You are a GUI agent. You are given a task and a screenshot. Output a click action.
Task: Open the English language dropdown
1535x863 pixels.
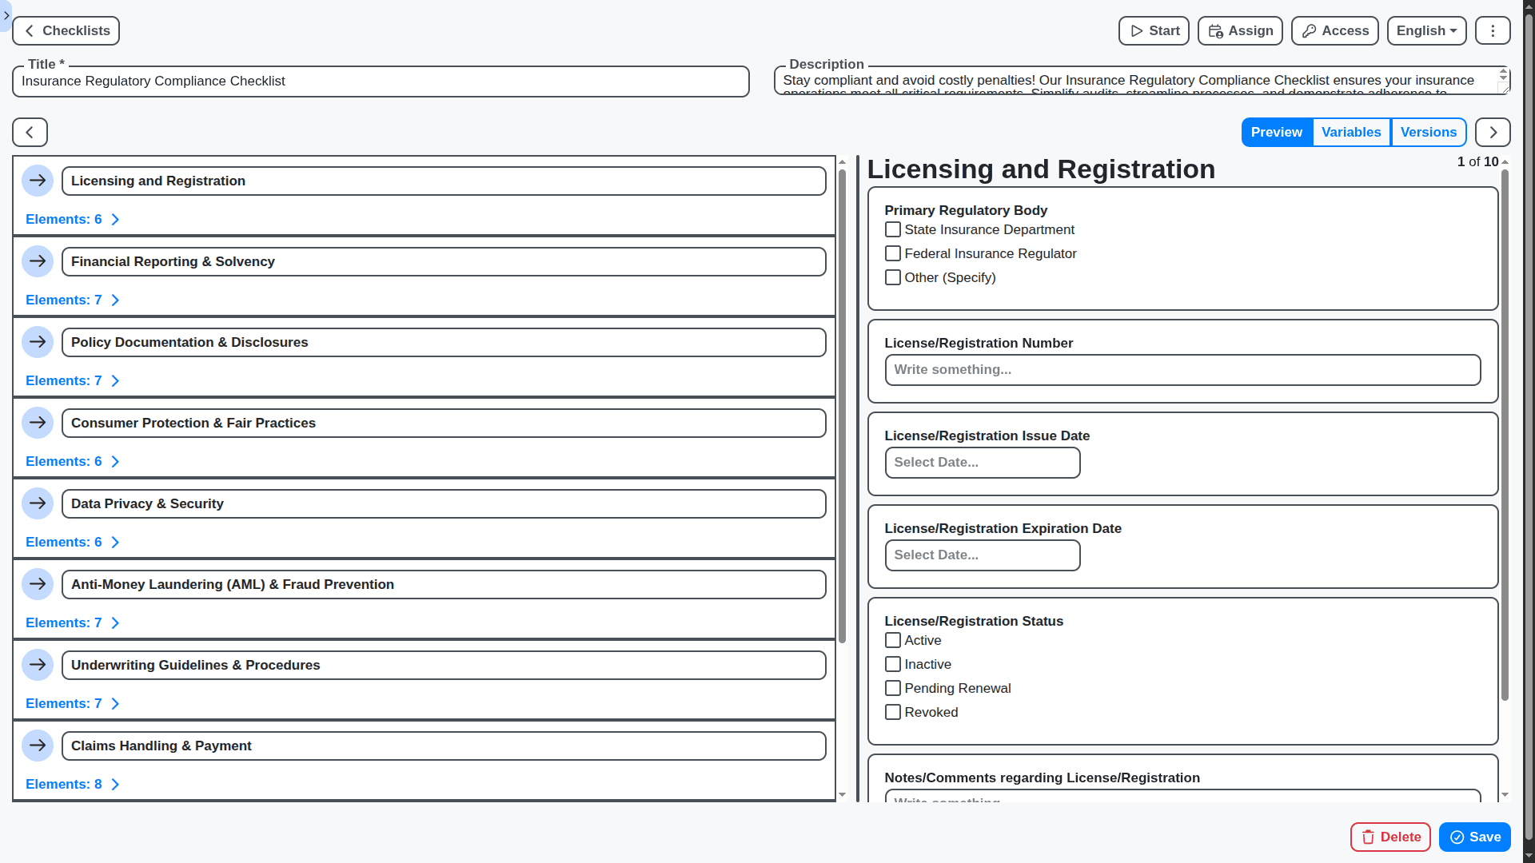click(1426, 30)
